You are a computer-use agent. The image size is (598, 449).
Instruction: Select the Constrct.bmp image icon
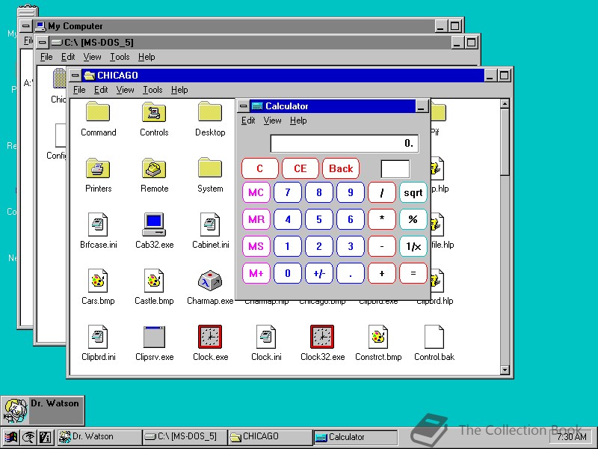point(378,336)
